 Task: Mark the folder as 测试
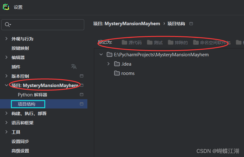[155, 43]
